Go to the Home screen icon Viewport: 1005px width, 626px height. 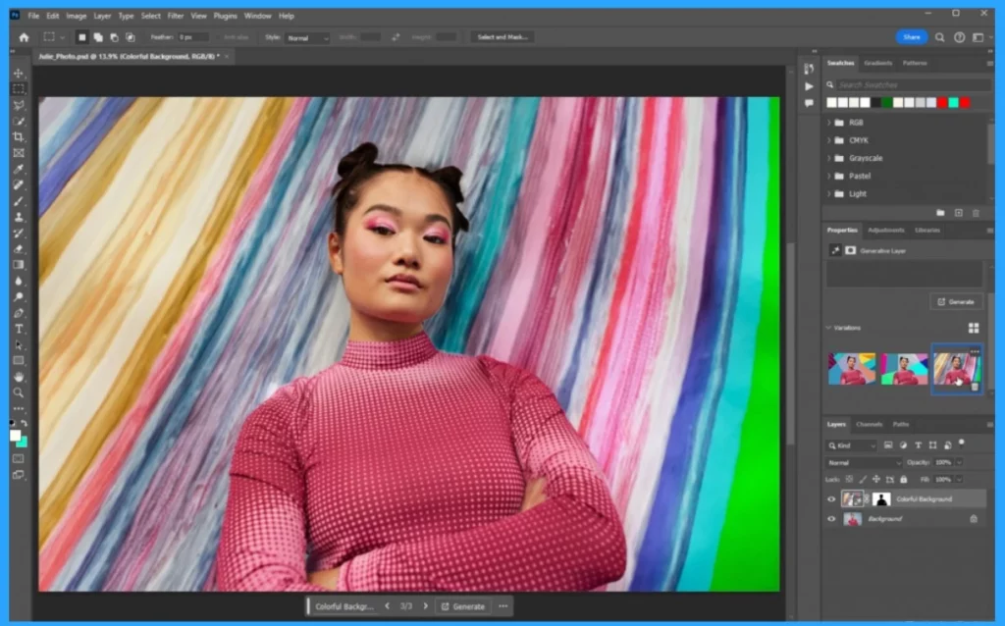pyautogui.click(x=24, y=37)
